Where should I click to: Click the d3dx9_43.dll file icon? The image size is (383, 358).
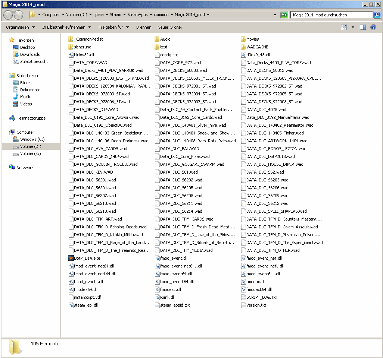click(243, 55)
